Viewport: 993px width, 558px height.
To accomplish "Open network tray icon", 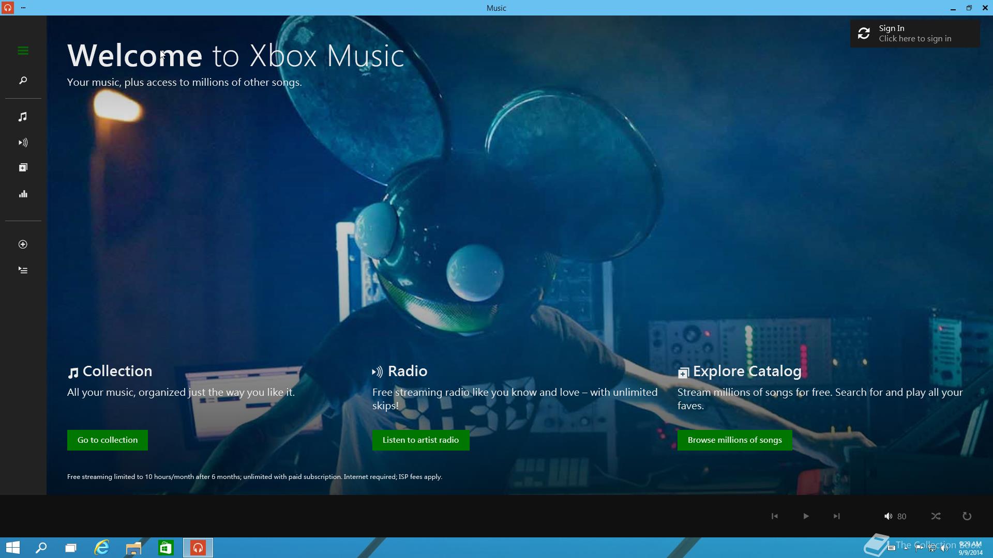I will [x=931, y=548].
